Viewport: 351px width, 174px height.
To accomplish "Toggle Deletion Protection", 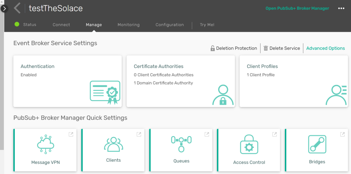I will coord(236,48).
